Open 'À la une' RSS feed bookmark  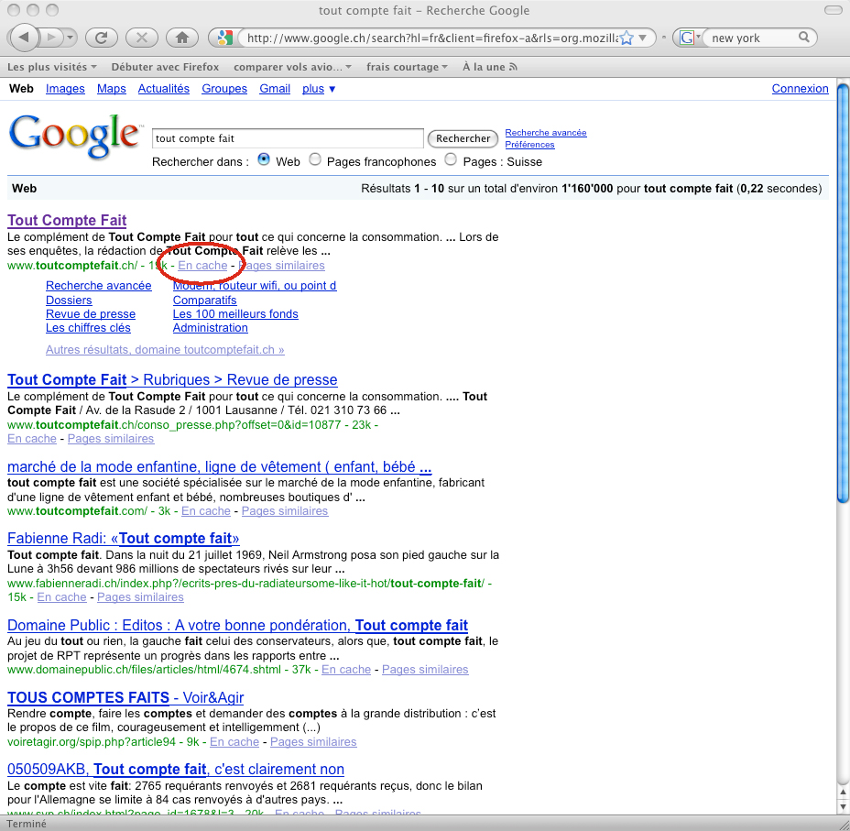coord(489,67)
